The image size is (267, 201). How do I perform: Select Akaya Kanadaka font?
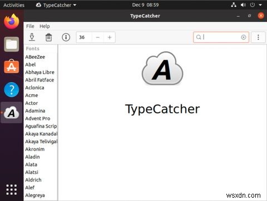(41, 134)
